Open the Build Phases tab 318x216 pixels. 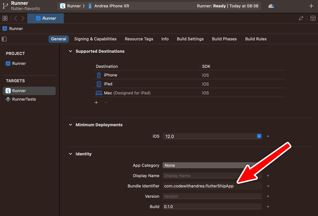click(224, 39)
